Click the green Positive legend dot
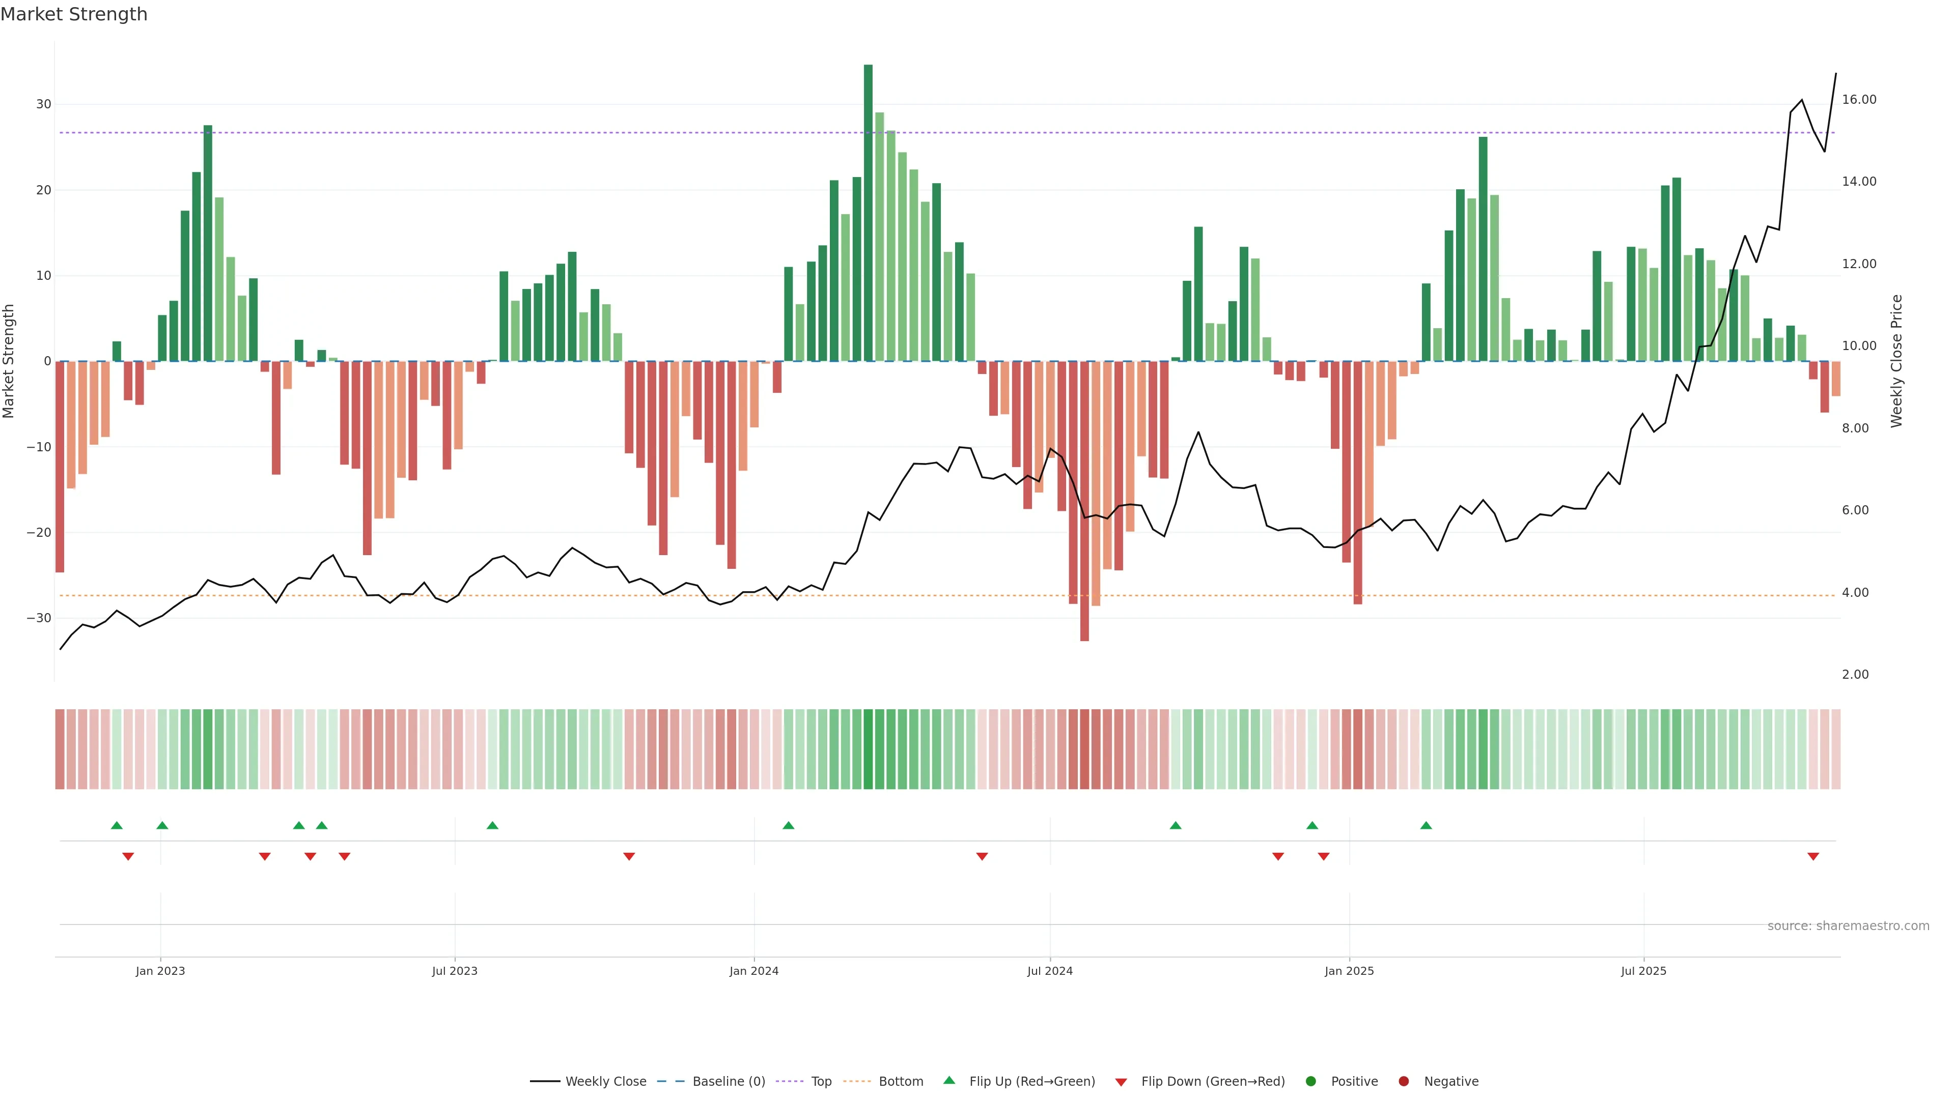This screenshot has width=1955, height=1099. pos(1310,1082)
